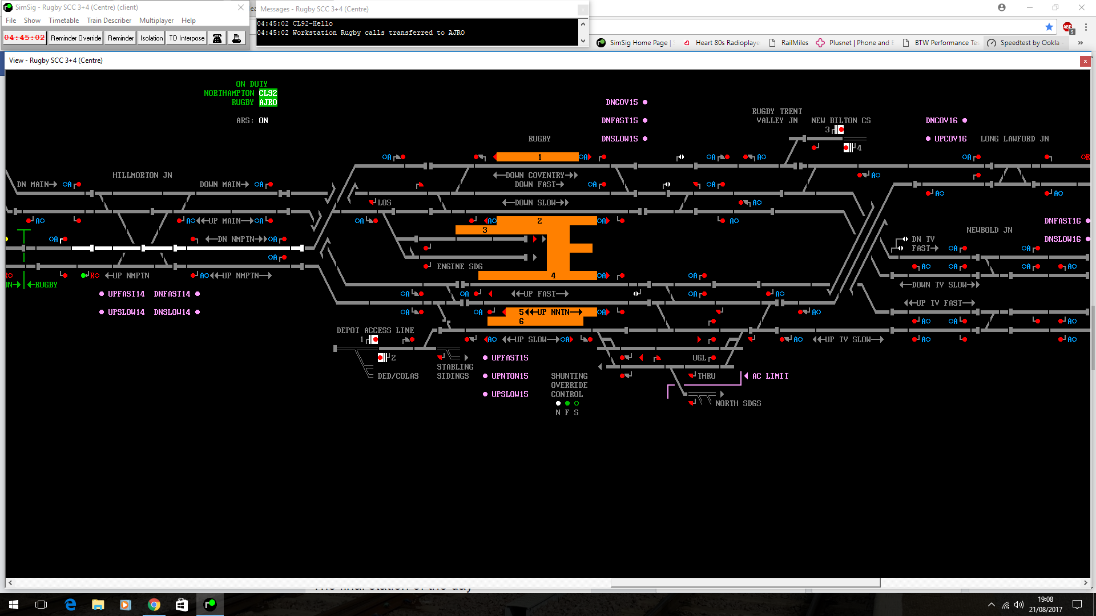The image size is (1096, 616).
Task: Open the RailMiles bookmark
Action: point(788,43)
